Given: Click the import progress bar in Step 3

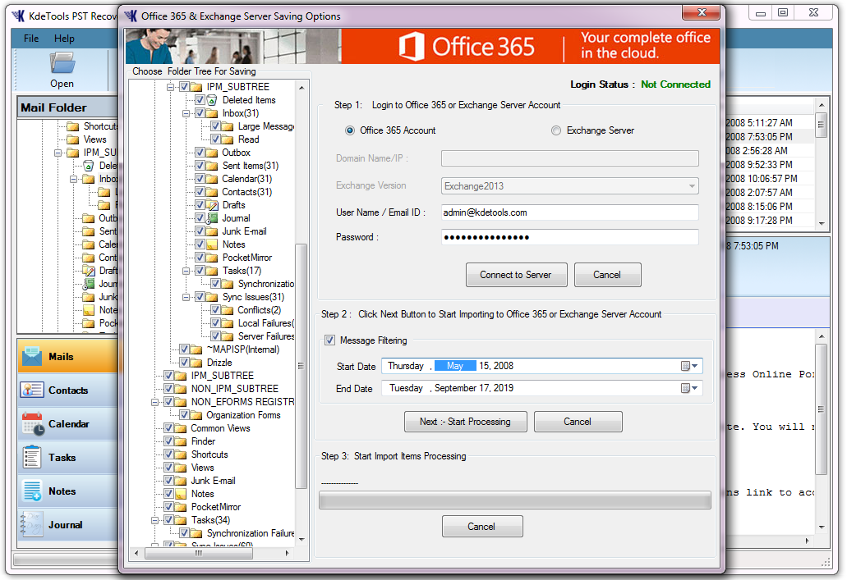Looking at the screenshot, I should point(515,500).
